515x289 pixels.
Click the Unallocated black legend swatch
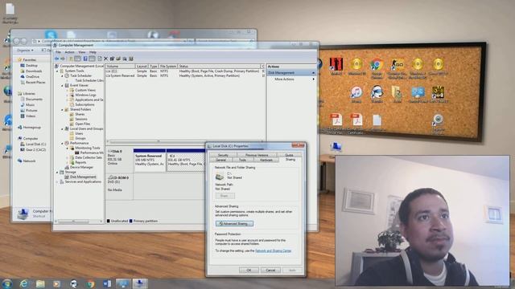pos(108,222)
